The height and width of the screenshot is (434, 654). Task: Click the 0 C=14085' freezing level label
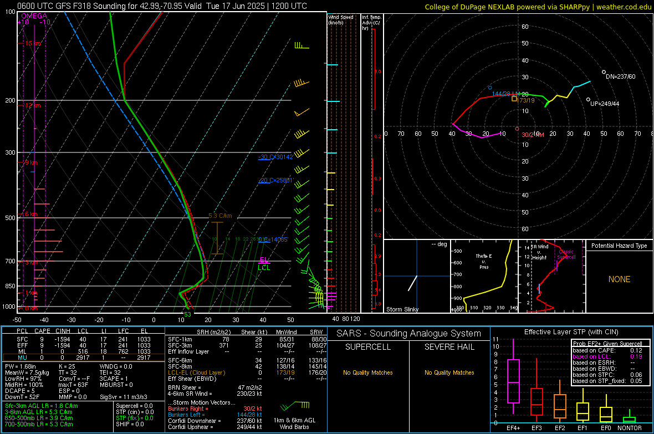(x=273, y=239)
